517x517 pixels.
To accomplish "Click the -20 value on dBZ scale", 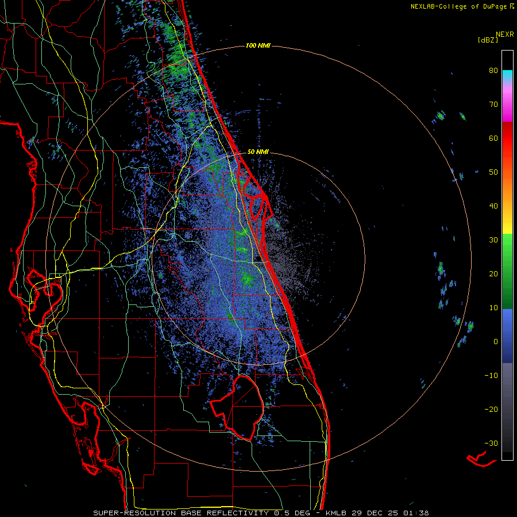I will point(491,410).
